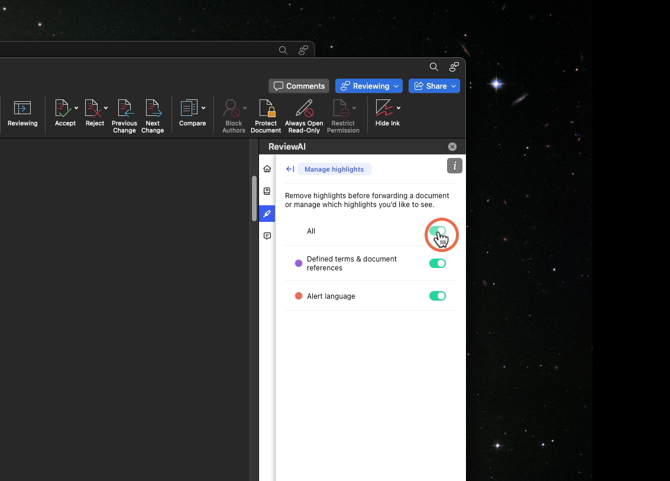
Task: Toggle Always Open Read-Only
Action: [x=304, y=117]
